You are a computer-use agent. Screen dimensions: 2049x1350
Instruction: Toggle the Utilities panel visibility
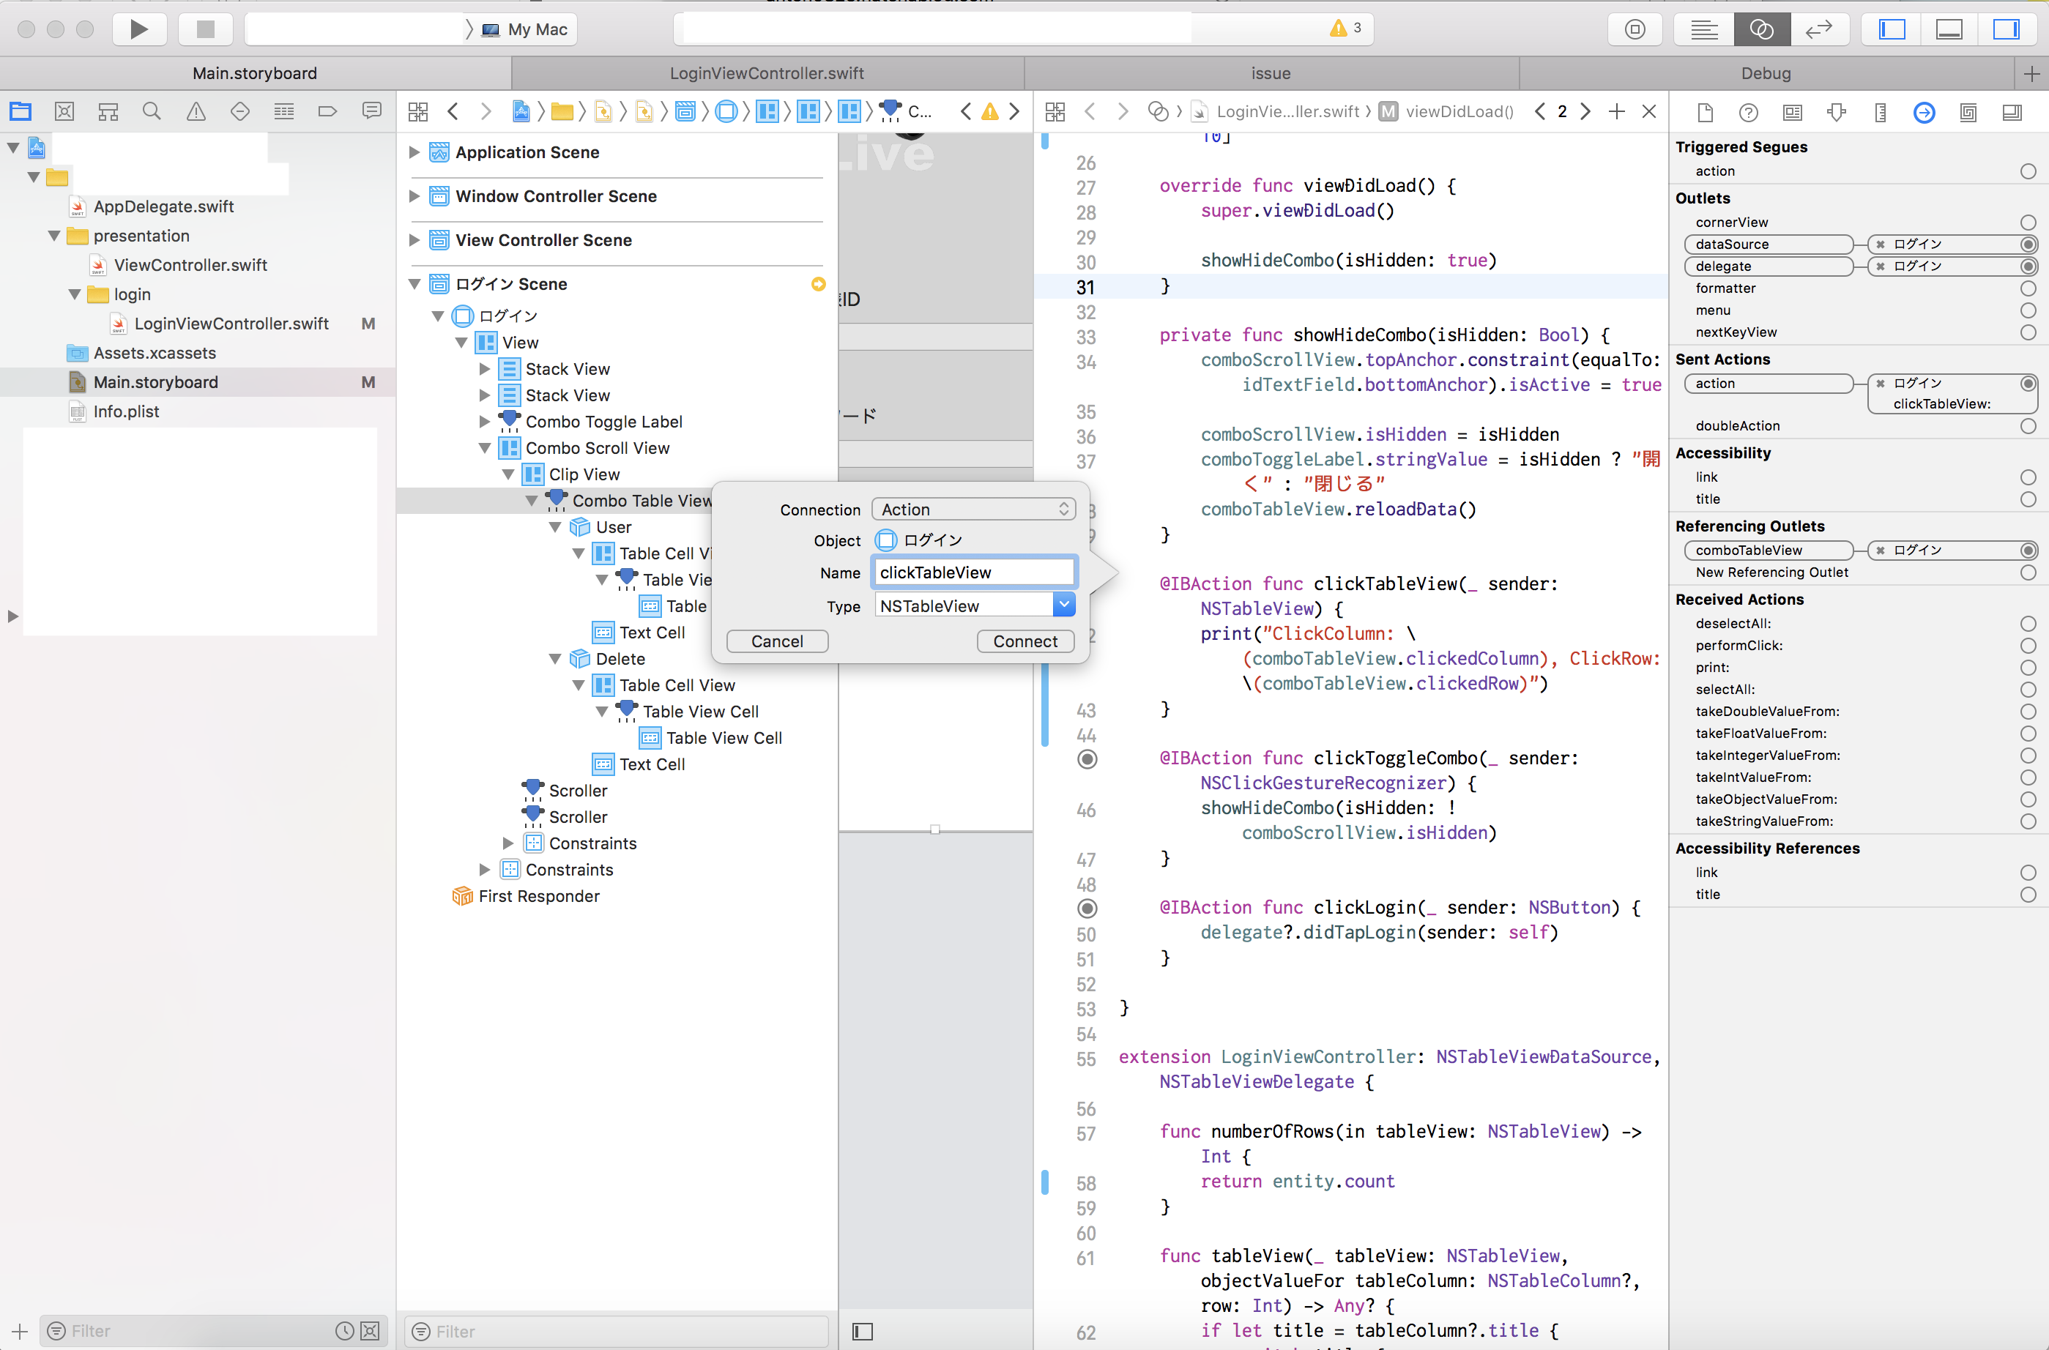2006,29
